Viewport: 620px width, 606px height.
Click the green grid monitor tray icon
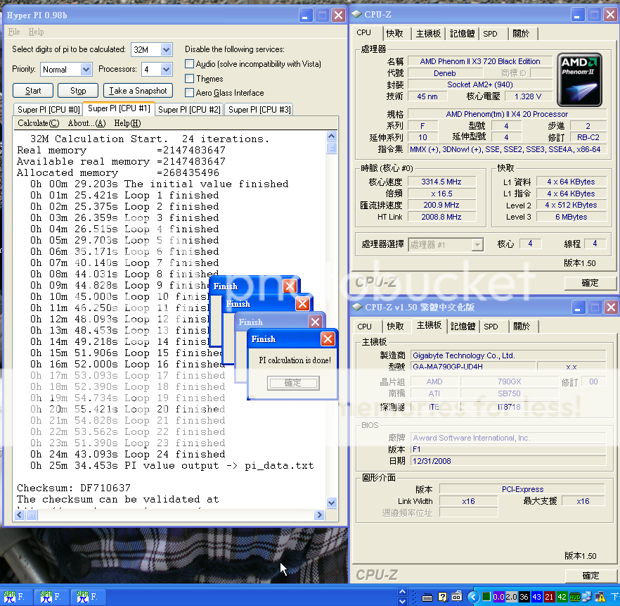(x=485, y=597)
